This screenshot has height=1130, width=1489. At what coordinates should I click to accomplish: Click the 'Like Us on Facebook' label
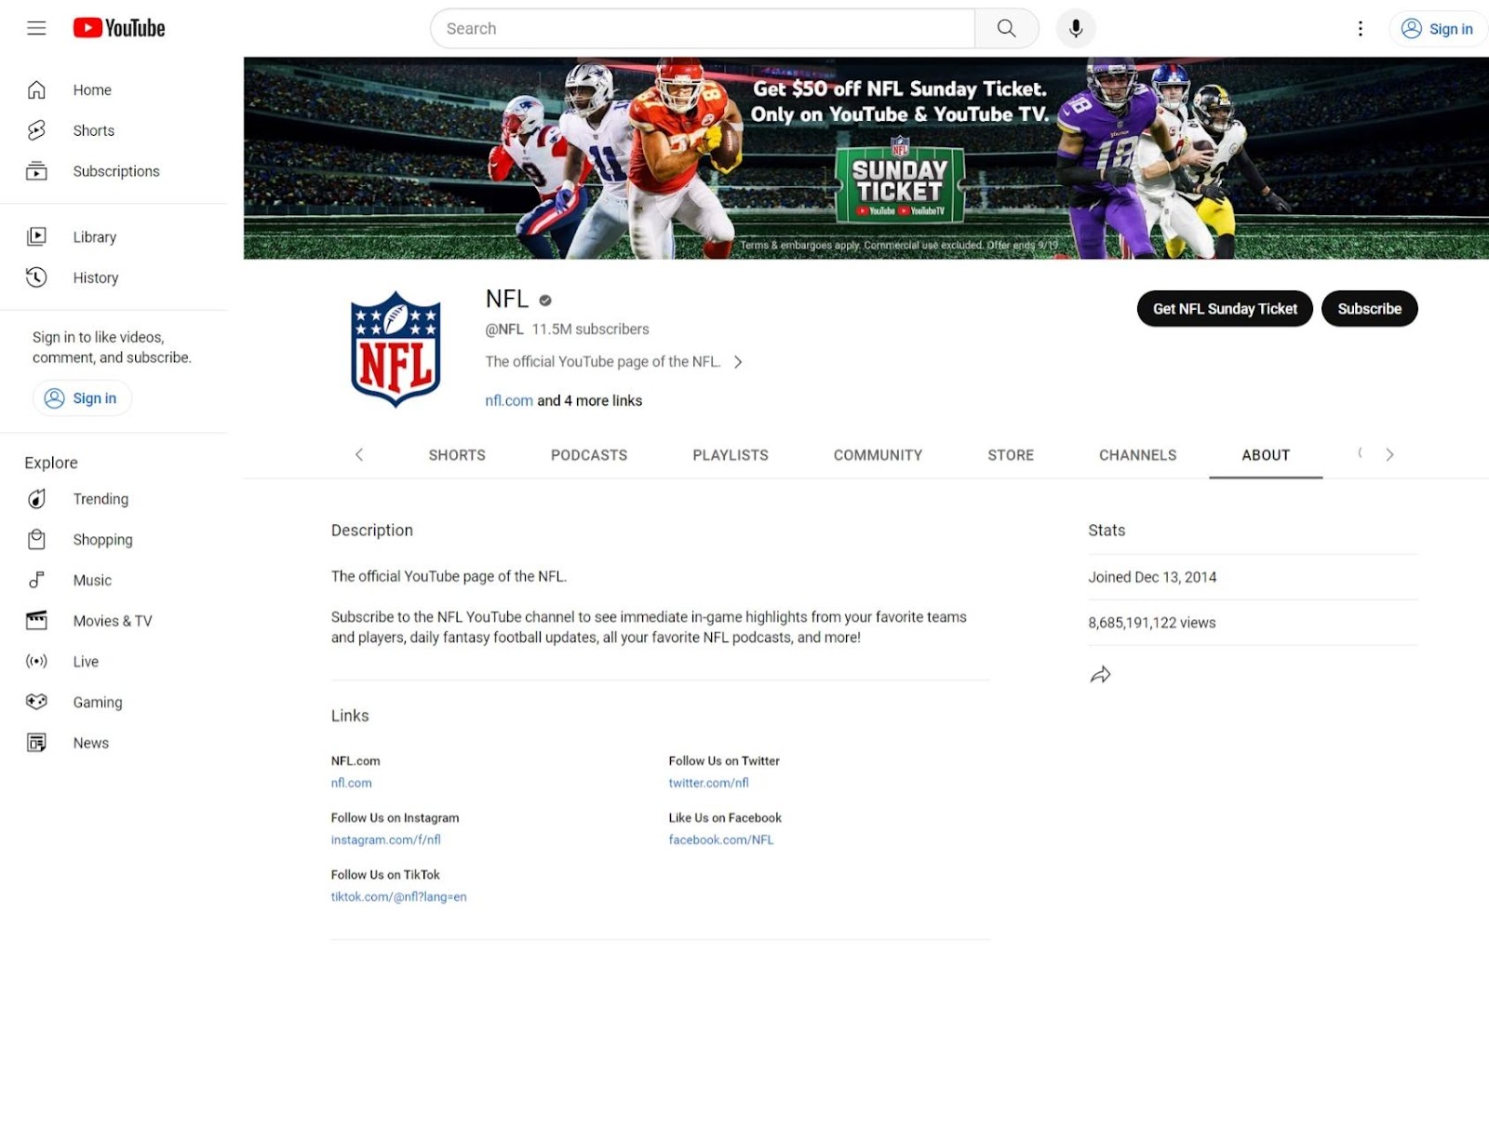click(725, 818)
